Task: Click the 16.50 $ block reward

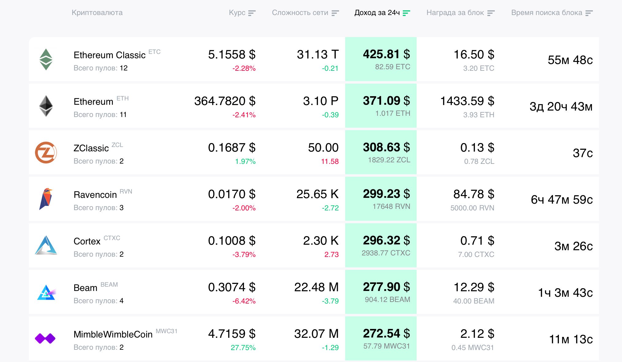Action: (474, 55)
